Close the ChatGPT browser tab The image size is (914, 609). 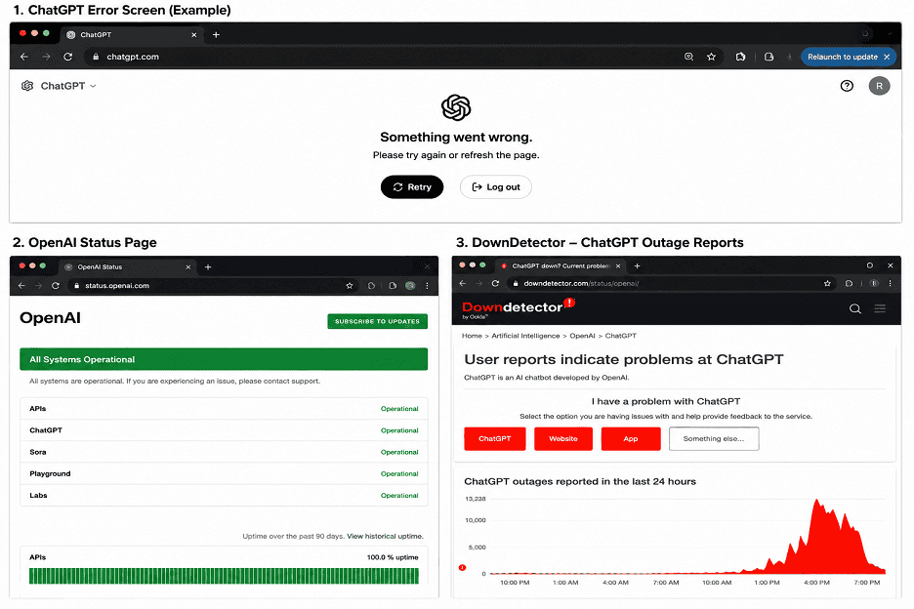(194, 35)
